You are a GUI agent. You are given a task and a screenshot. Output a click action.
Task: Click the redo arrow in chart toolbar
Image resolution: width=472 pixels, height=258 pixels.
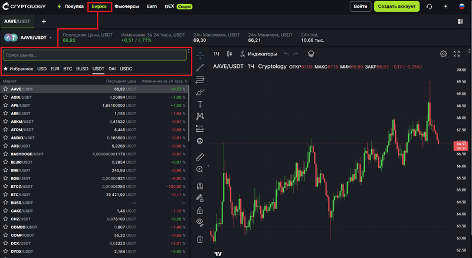click(296, 54)
